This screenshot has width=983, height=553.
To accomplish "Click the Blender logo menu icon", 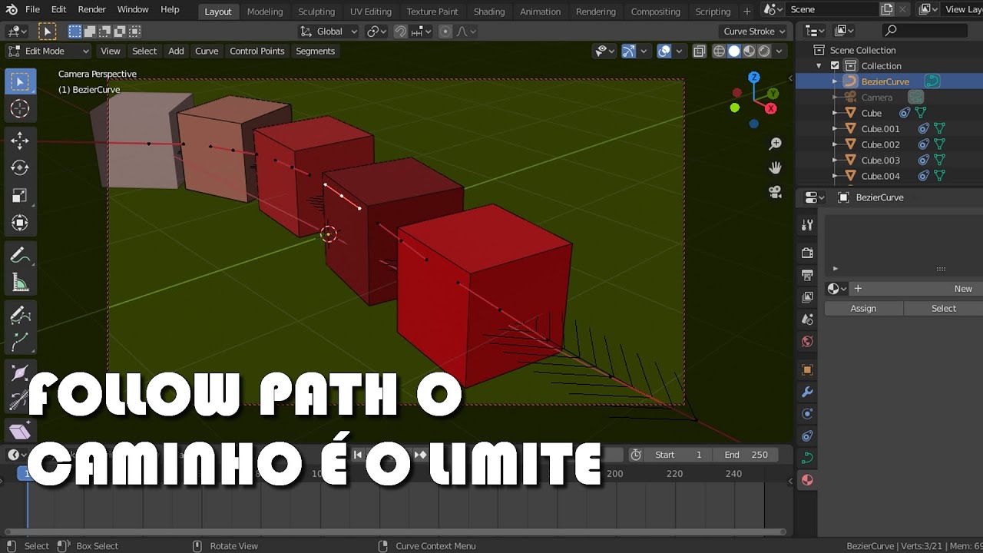I will (x=12, y=10).
